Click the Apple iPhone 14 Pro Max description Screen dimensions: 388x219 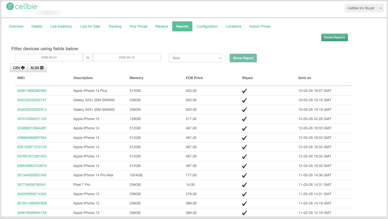click(x=93, y=175)
